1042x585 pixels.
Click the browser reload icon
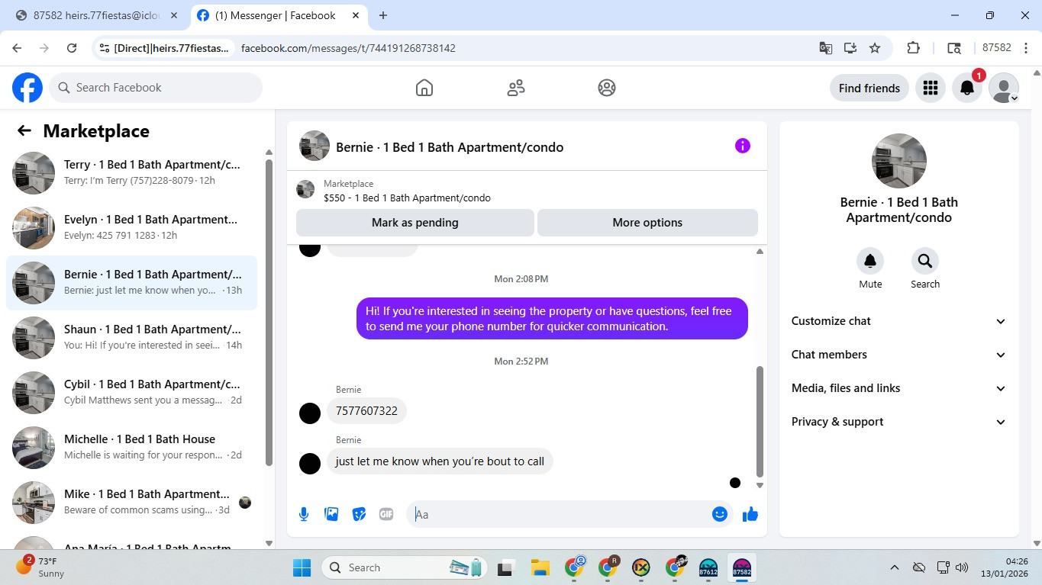point(72,48)
